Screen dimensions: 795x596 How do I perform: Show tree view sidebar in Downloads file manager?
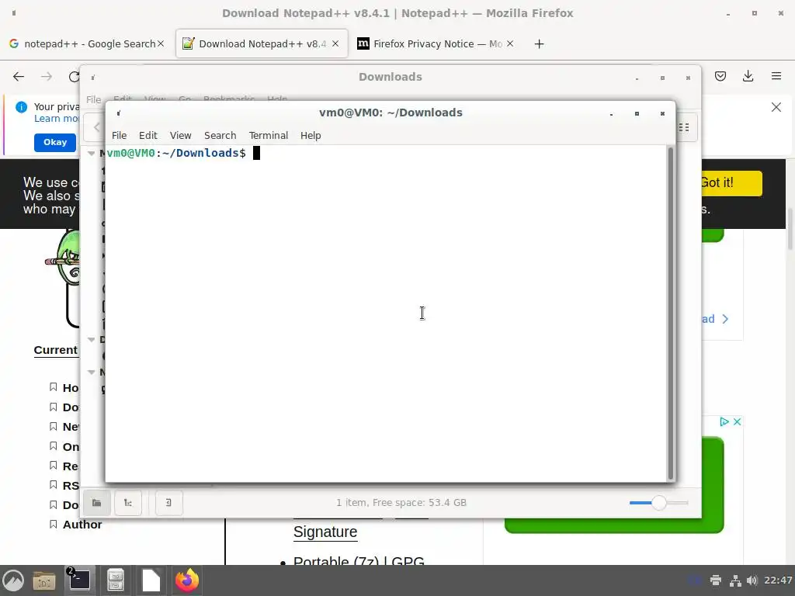click(x=128, y=503)
